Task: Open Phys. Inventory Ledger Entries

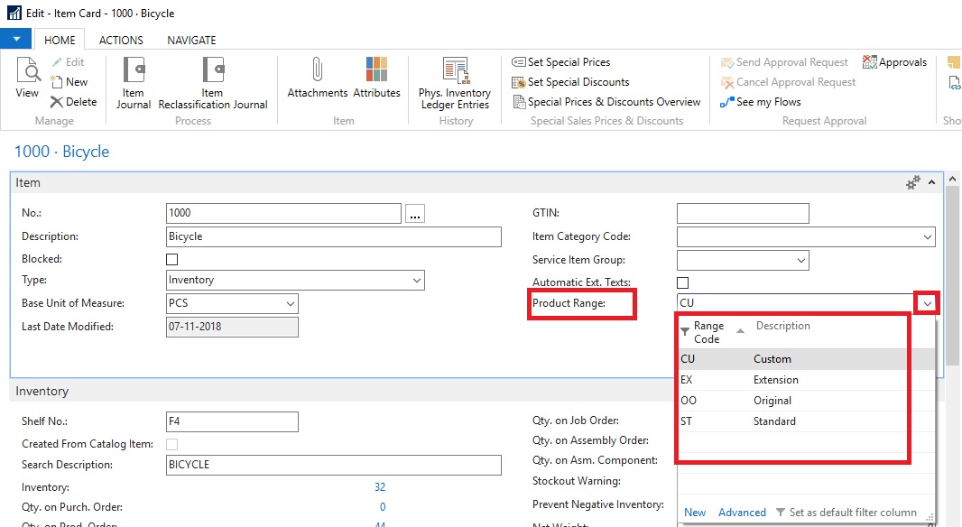Action: coord(455,83)
